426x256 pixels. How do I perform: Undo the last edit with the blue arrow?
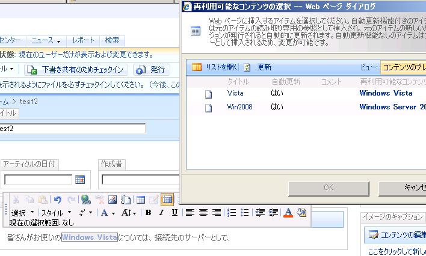pyautogui.click(x=58, y=200)
